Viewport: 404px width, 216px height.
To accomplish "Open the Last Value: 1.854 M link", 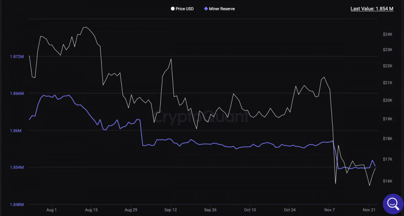I will pyautogui.click(x=372, y=9).
